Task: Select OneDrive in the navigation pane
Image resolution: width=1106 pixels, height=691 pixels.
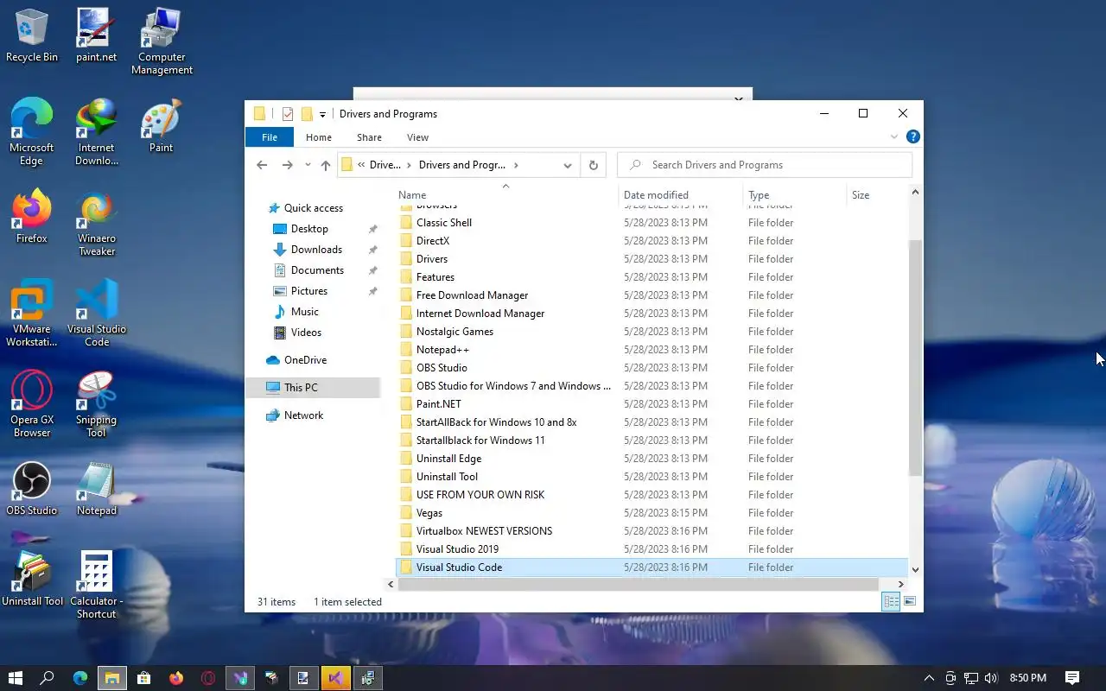Action: (305, 360)
